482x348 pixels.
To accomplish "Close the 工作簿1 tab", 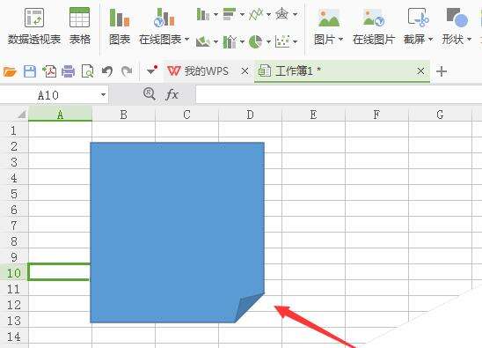I will [420, 71].
